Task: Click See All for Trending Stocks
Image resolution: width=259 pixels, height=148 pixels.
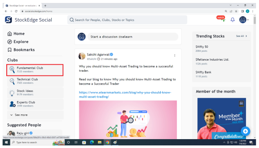Action: click(241, 36)
